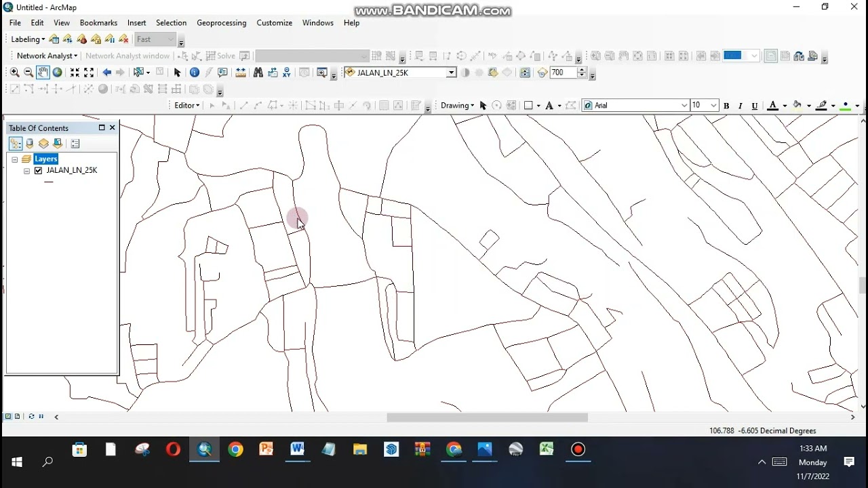Uncheck the JALAN_LN_25K layer checkbox
Screen dimensions: 868x488
pyautogui.click(x=38, y=171)
